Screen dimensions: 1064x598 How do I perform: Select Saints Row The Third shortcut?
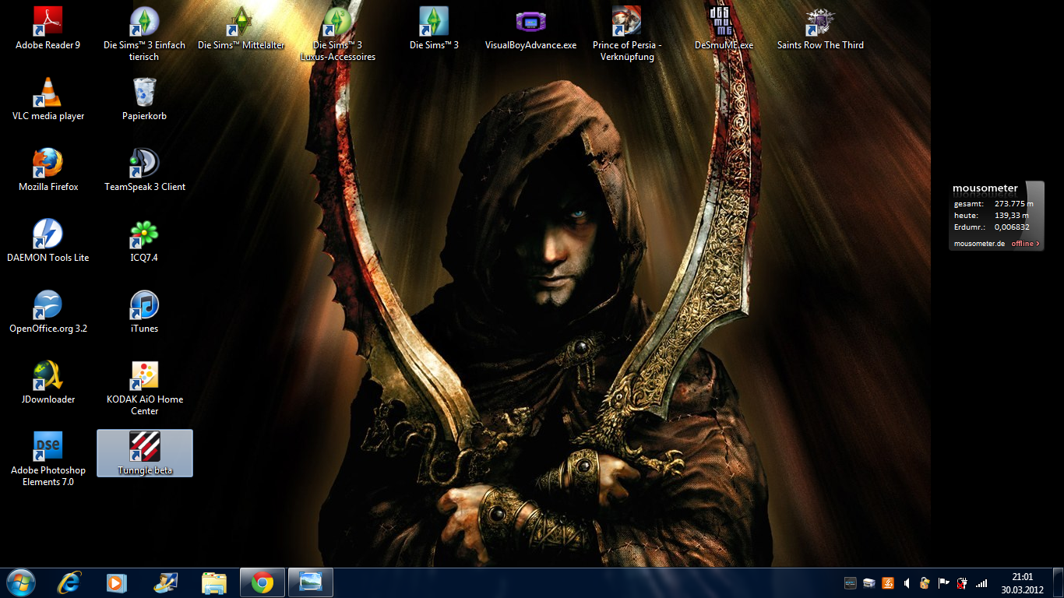click(820, 27)
